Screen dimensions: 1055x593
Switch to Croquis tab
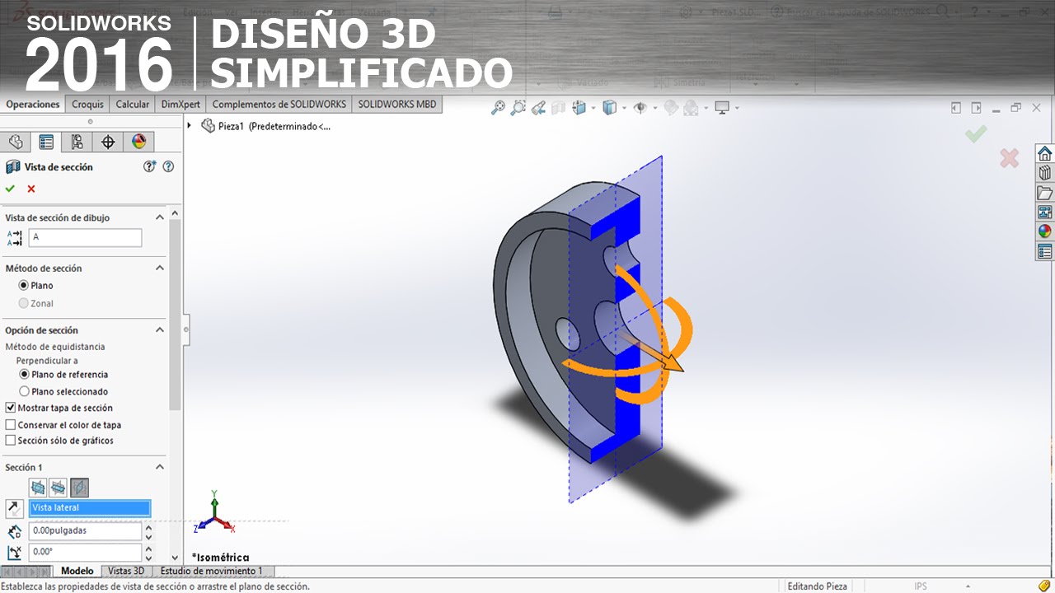(x=87, y=105)
